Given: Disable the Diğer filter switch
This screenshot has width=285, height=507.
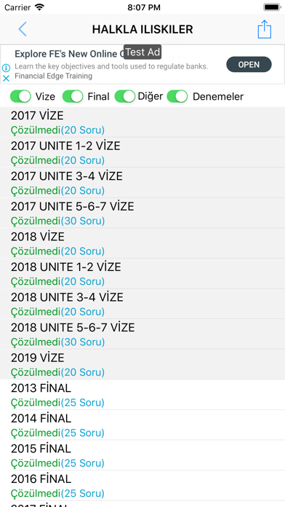Looking at the screenshot, I should [125, 96].
